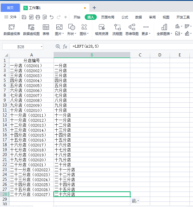This screenshot has height=207, width=193.
Task: Insert a PivotChart (数据透视图)
Action: 31,30
